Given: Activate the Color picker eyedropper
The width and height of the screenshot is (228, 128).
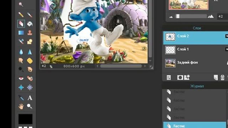Looking at the screenshot, I should coord(21,98).
